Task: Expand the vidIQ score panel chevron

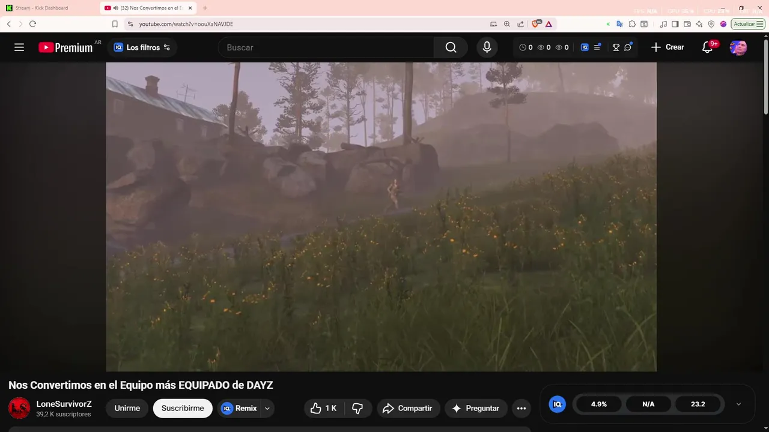Action: point(738,404)
